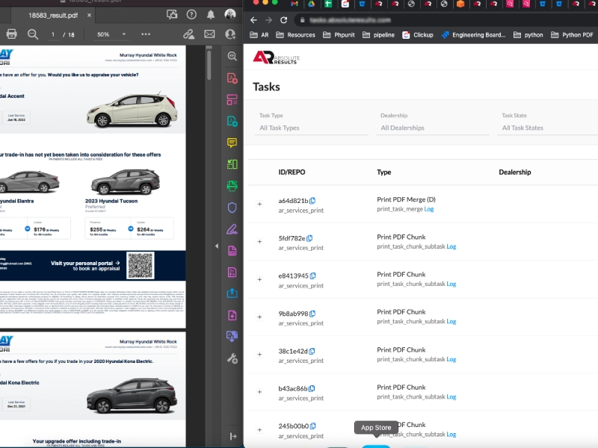Select the Fill & Sign pen tool
This screenshot has width=598, height=448.
click(232, 229)
